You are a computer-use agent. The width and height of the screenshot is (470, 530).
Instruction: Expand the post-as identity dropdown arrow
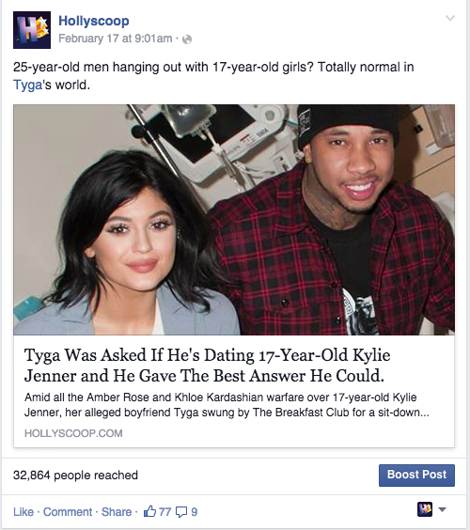[443, 509]
